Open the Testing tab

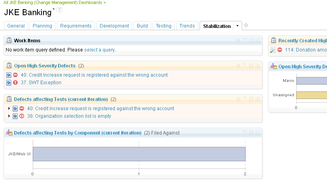coord(163,26)
